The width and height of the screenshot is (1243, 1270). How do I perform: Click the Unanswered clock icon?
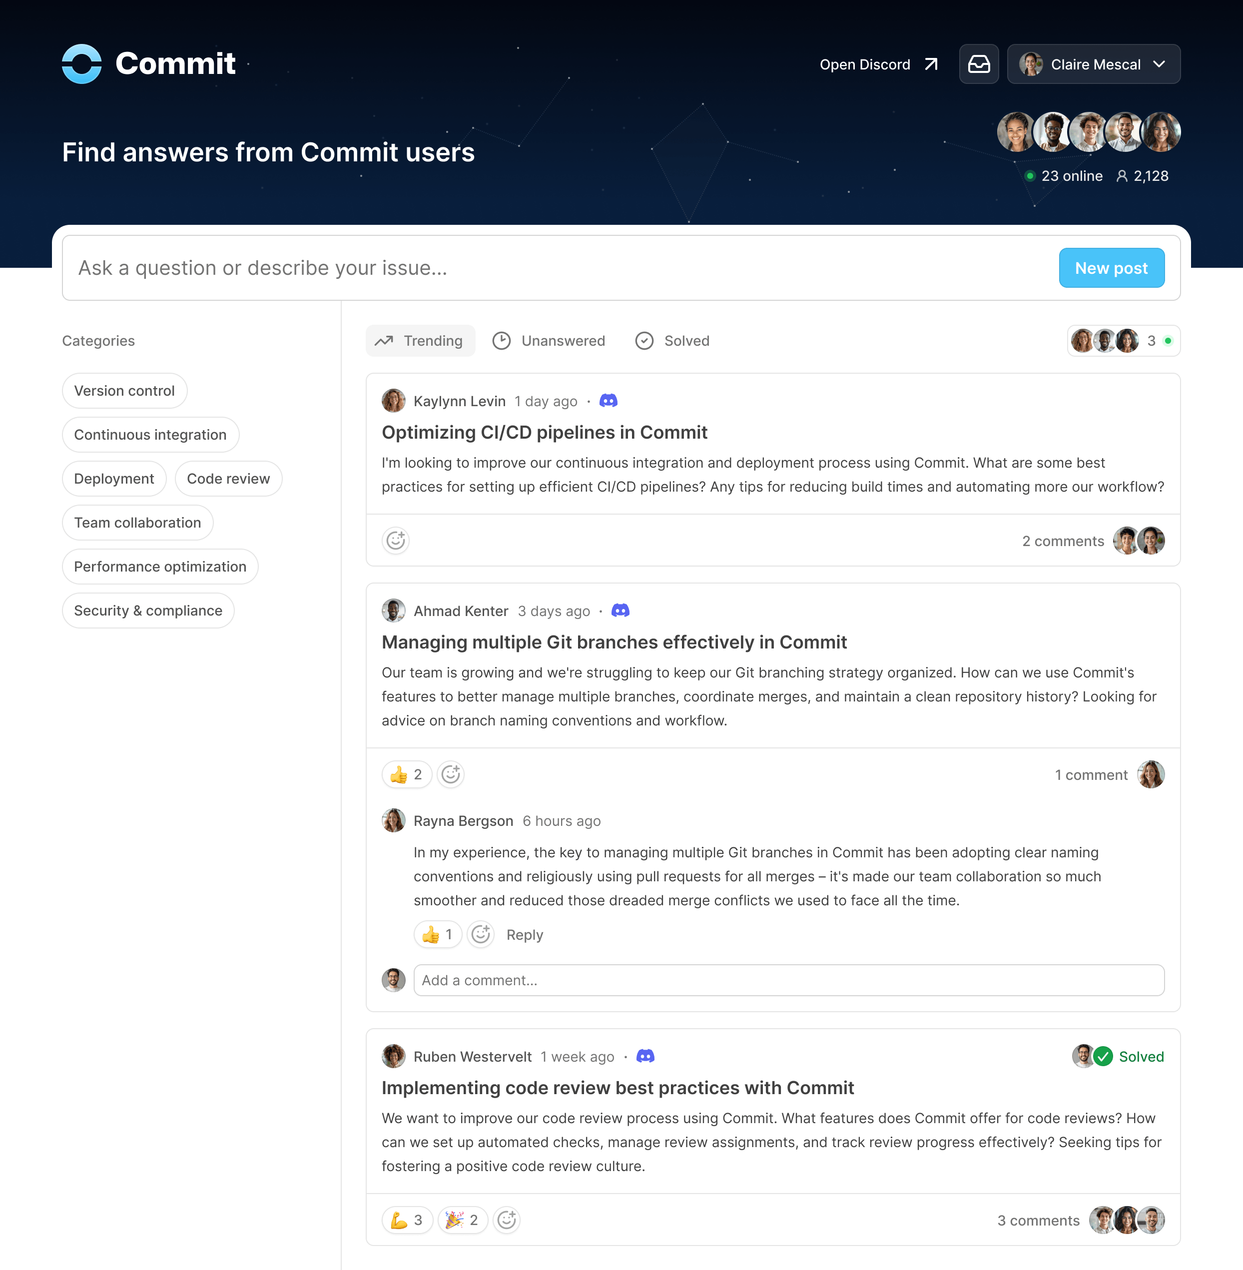502,340
